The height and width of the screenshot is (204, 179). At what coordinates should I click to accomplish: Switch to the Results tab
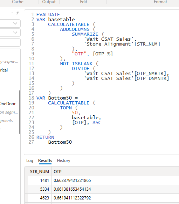[x=45, y=161]
